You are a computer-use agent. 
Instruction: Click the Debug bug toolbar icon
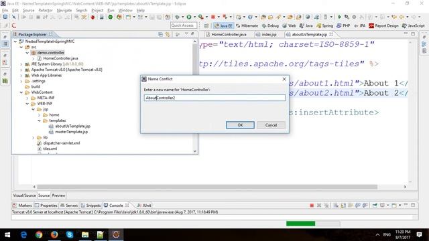tap(177, 17)
